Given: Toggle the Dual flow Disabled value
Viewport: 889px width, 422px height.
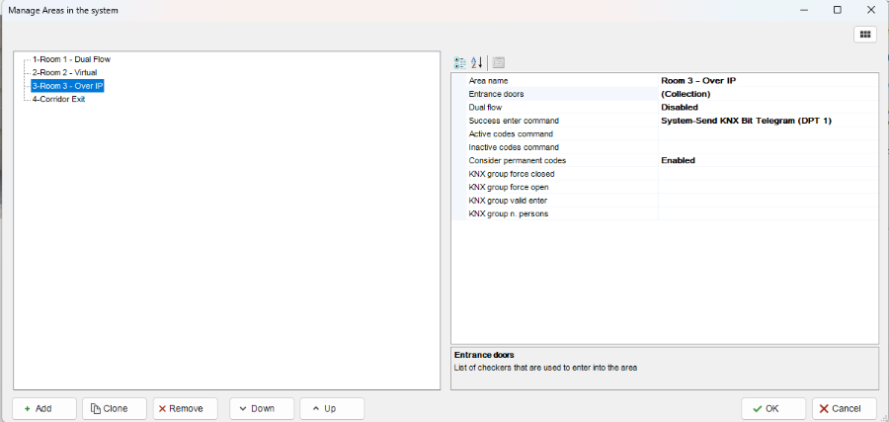Looking at the screenshot, I should click(767, 107).
